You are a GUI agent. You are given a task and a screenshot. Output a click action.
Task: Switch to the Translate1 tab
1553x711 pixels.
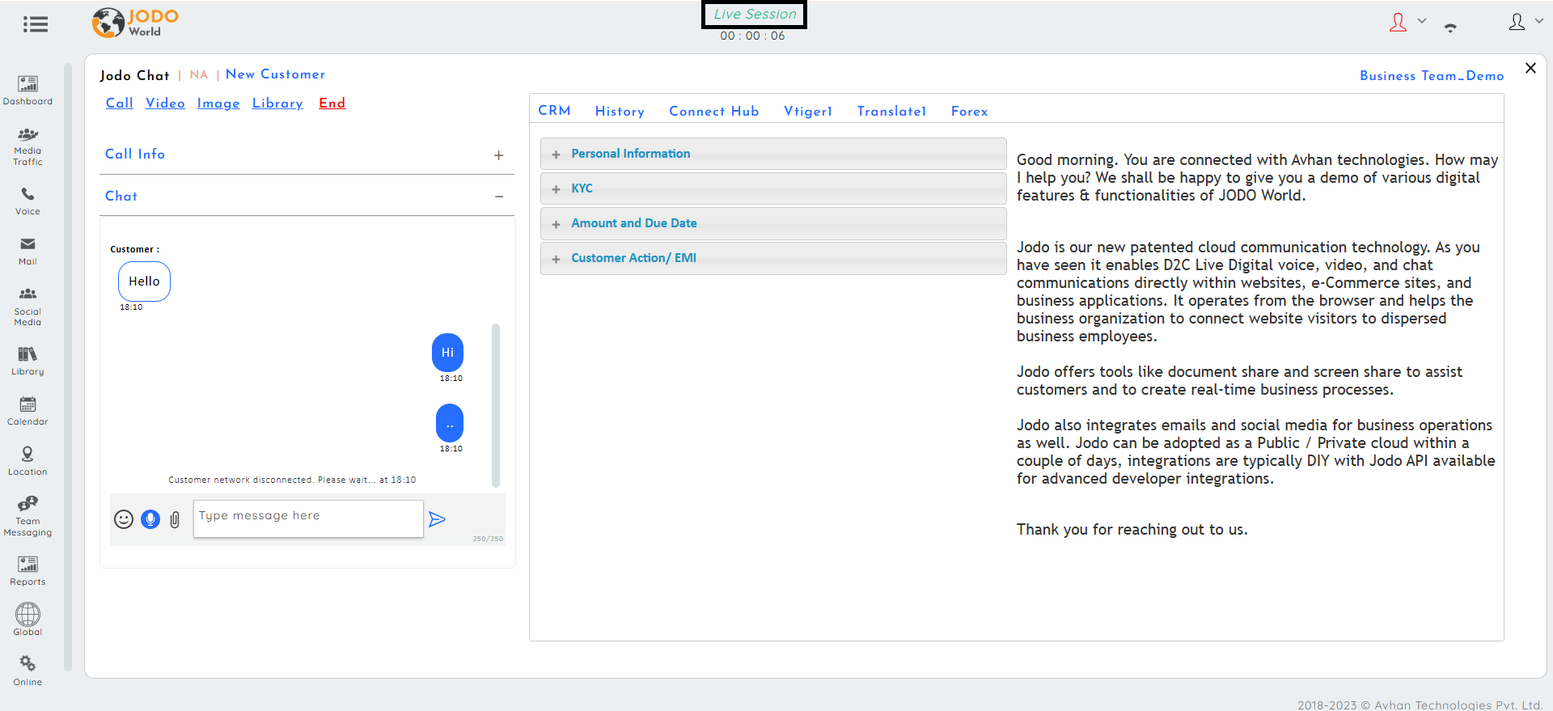(892, 112)
